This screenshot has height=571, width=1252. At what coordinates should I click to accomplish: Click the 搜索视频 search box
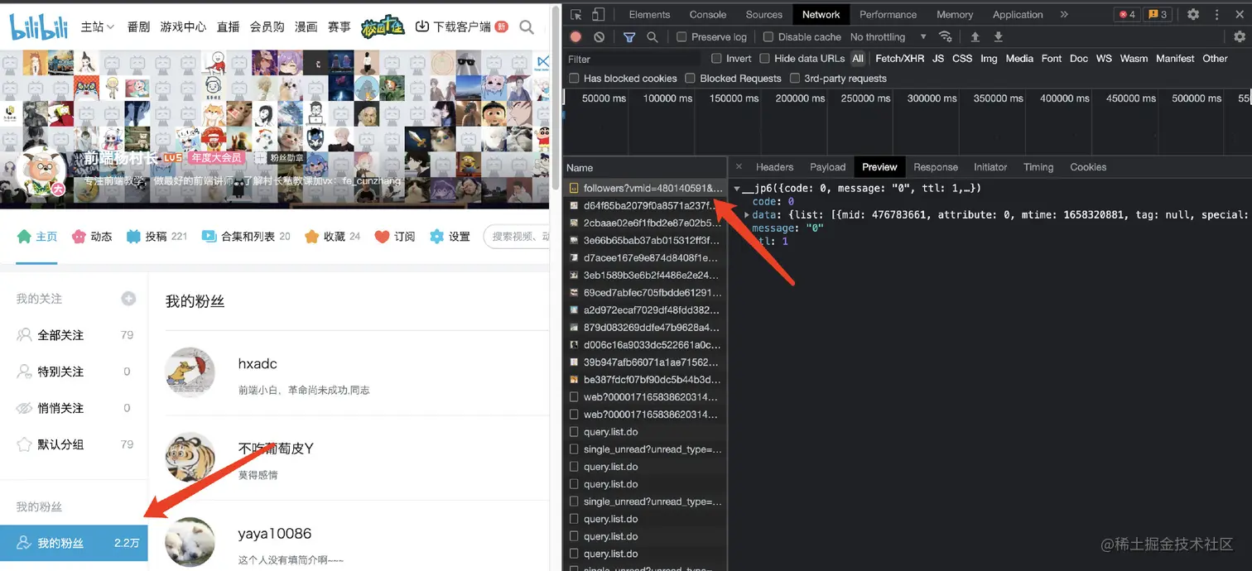517,237
